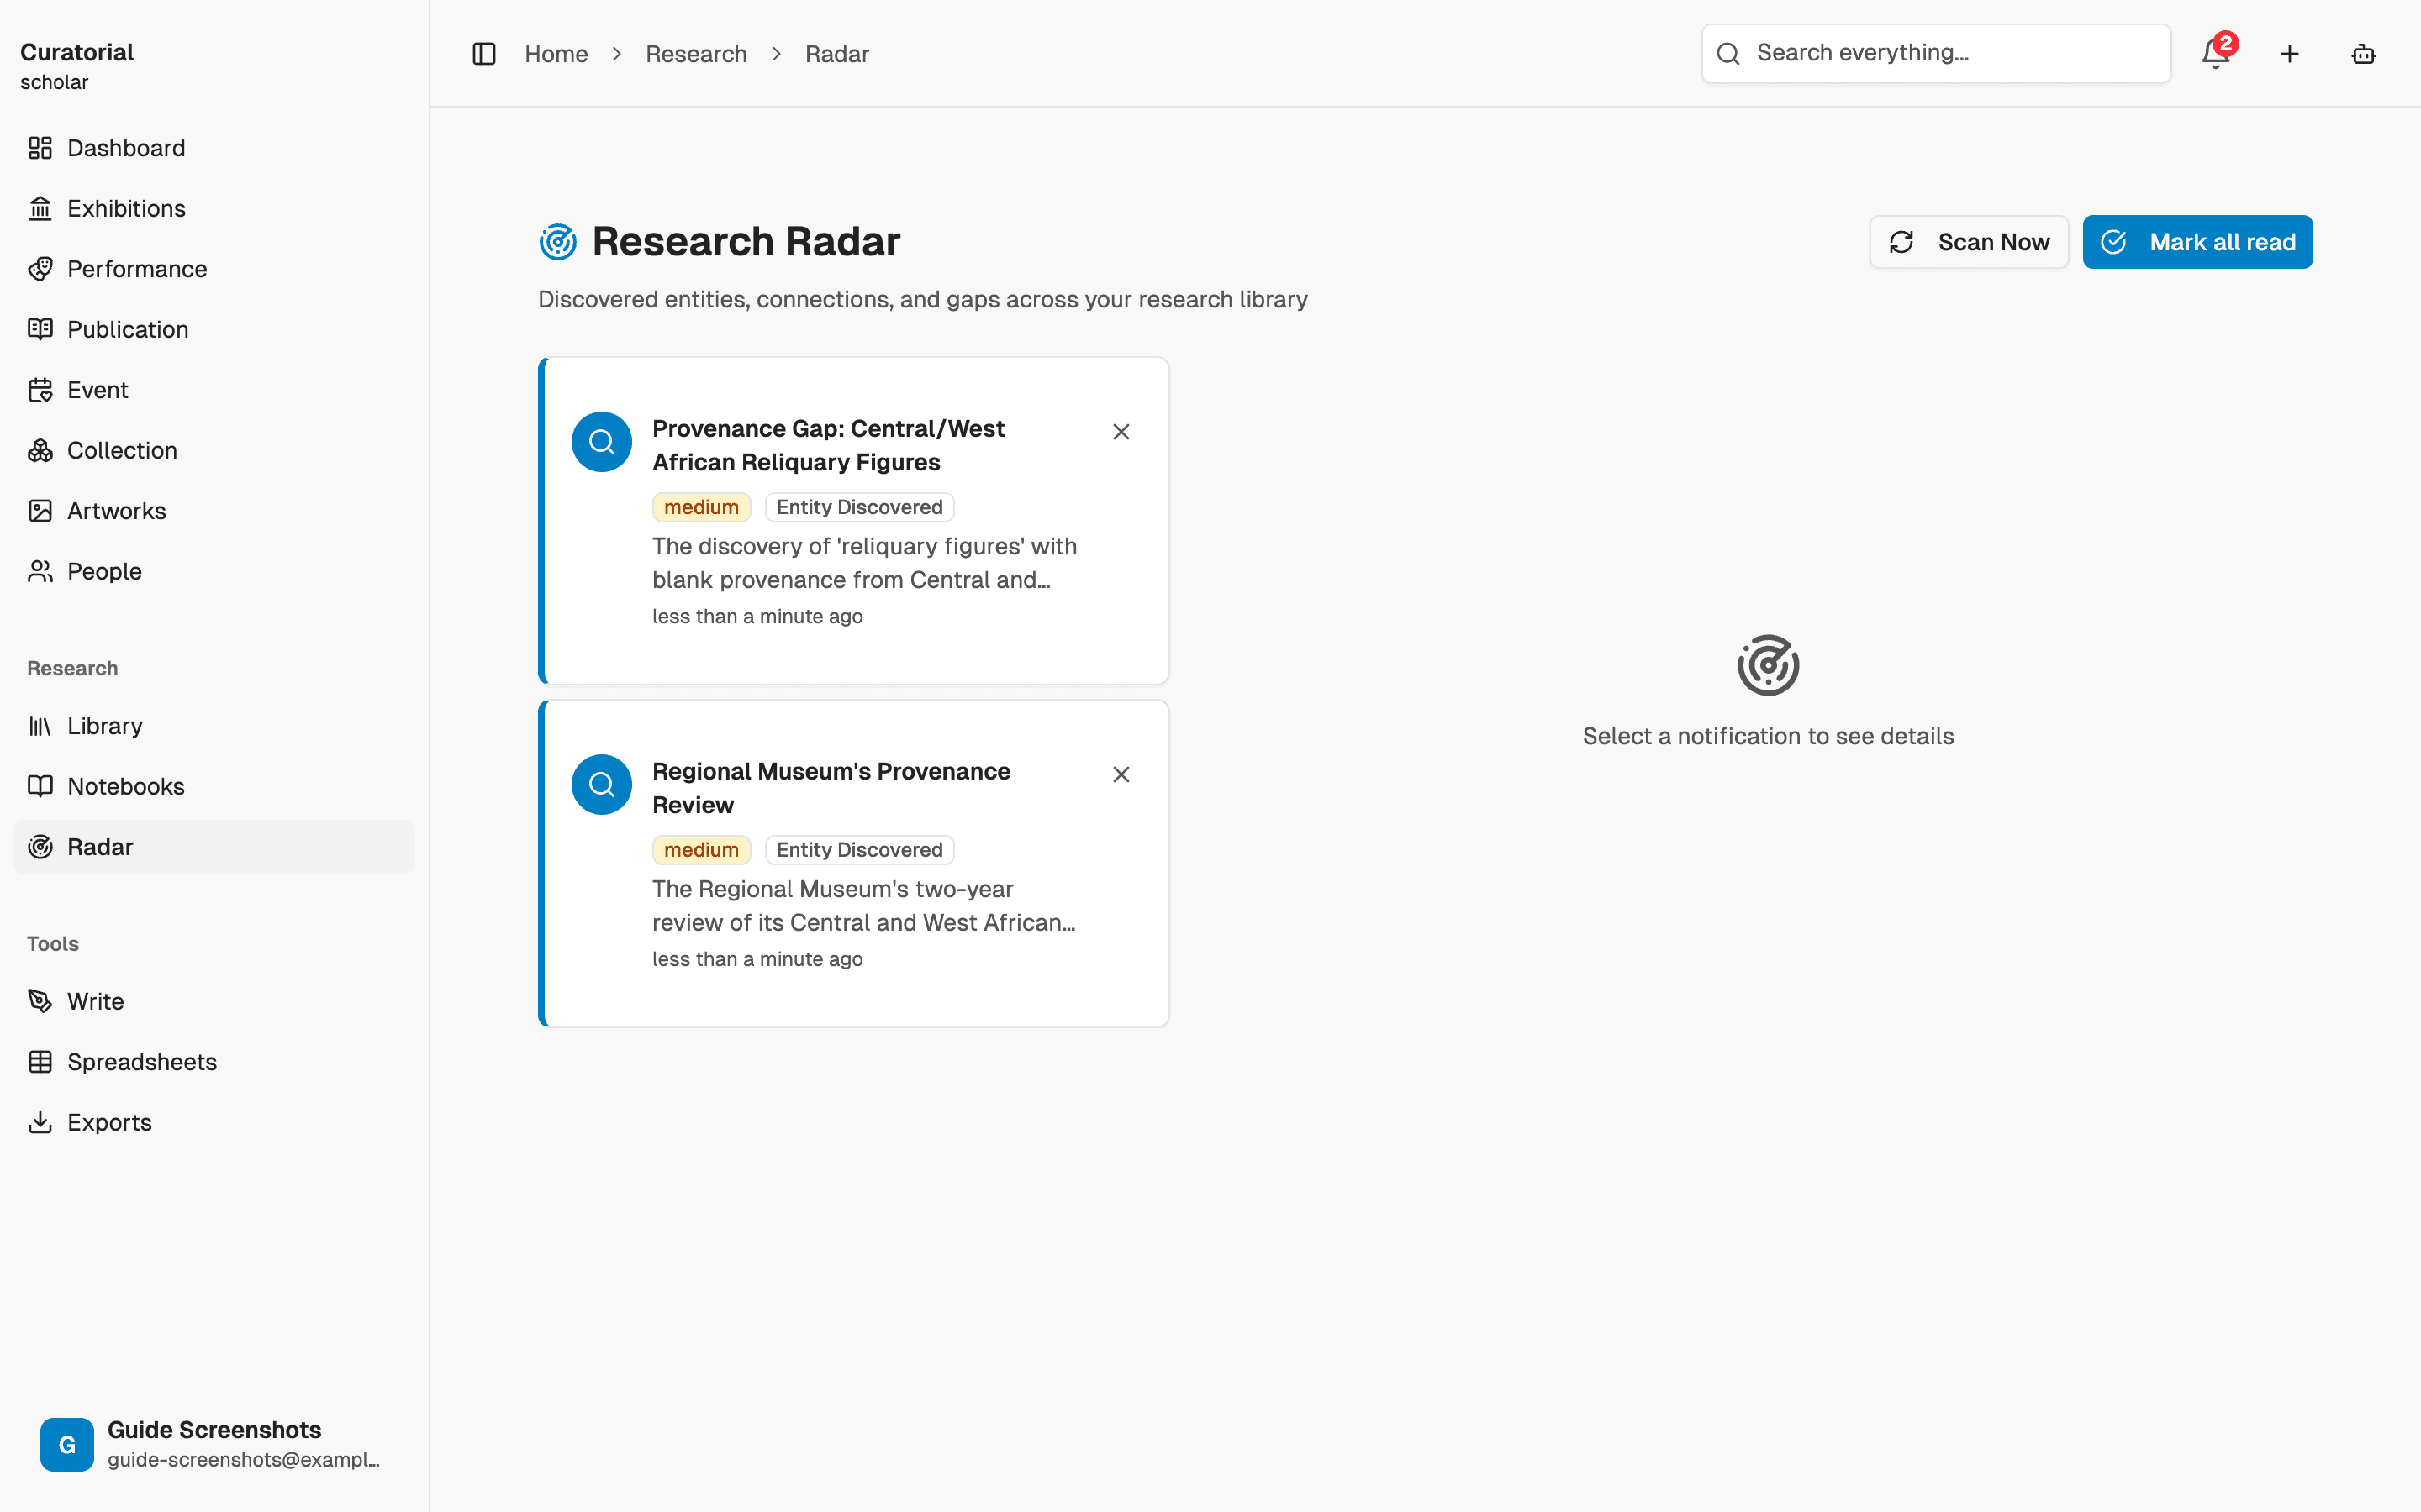Click Entity Discovered tag on Regional Museum card
Viewport: 2421px width, 1512px height.
859,850
